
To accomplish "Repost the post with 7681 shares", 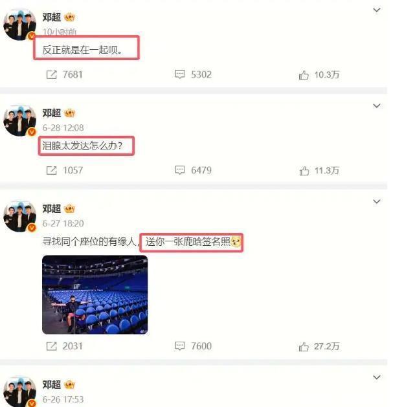I will (x=64, y=75).
